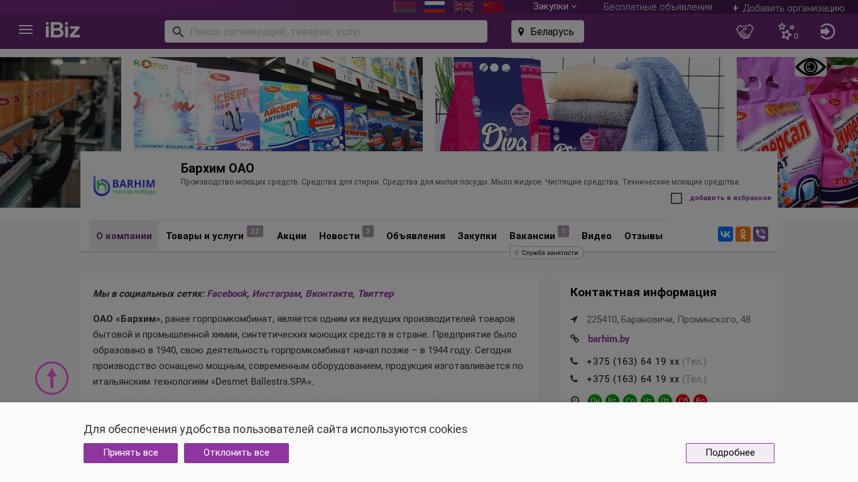Open the Акции tab
Image resolution: width=858 pixels, height=482 pixels.
click(x=291, y=236)
